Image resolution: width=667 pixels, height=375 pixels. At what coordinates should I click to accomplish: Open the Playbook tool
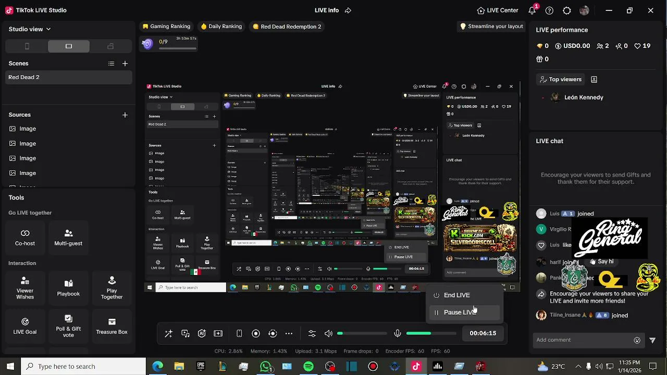tap(68, 288)
